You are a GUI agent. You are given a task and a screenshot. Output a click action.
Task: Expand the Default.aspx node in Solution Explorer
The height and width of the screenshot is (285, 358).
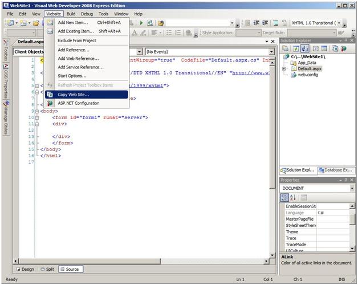(x=284, y=68)
